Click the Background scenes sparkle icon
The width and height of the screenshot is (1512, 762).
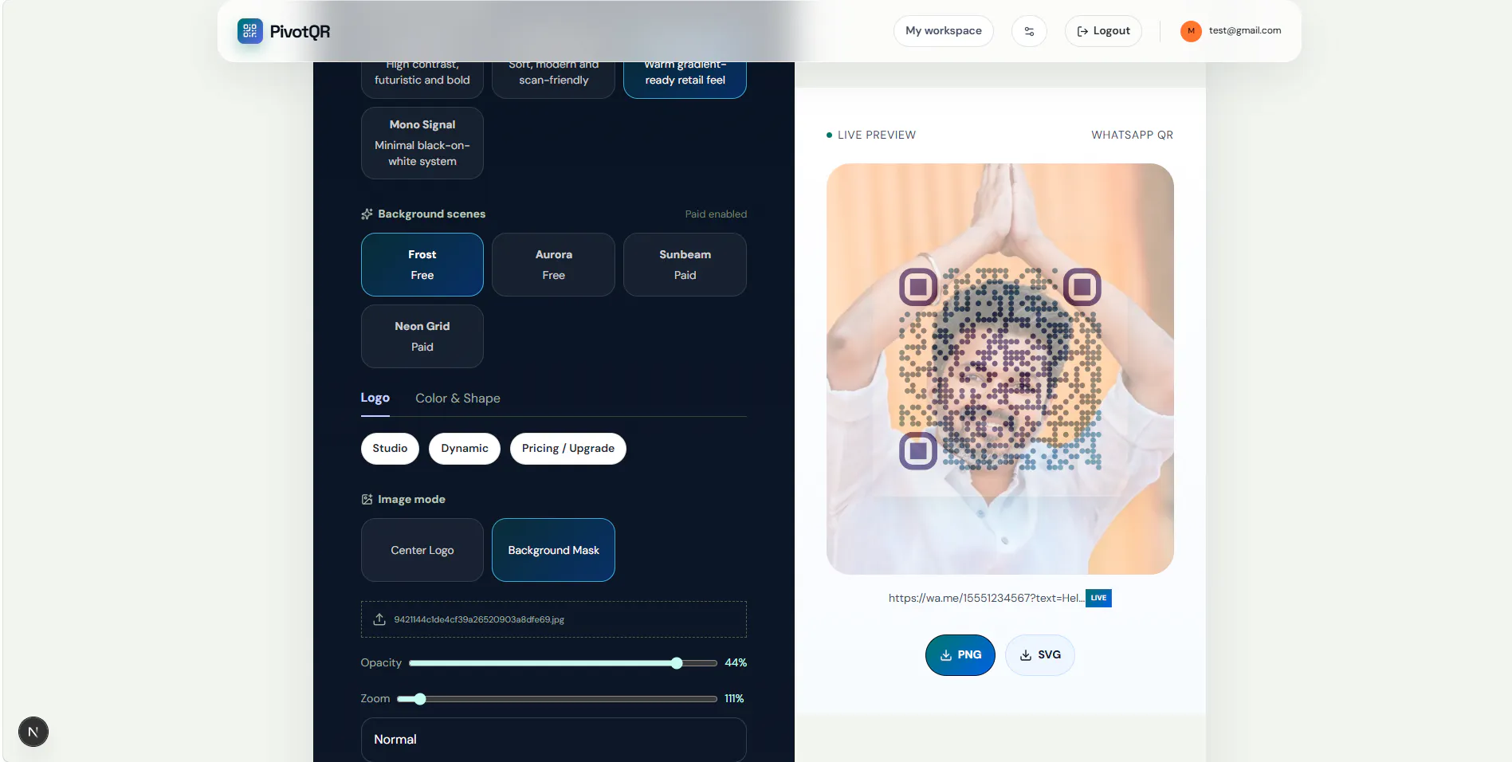pos(367,214)
